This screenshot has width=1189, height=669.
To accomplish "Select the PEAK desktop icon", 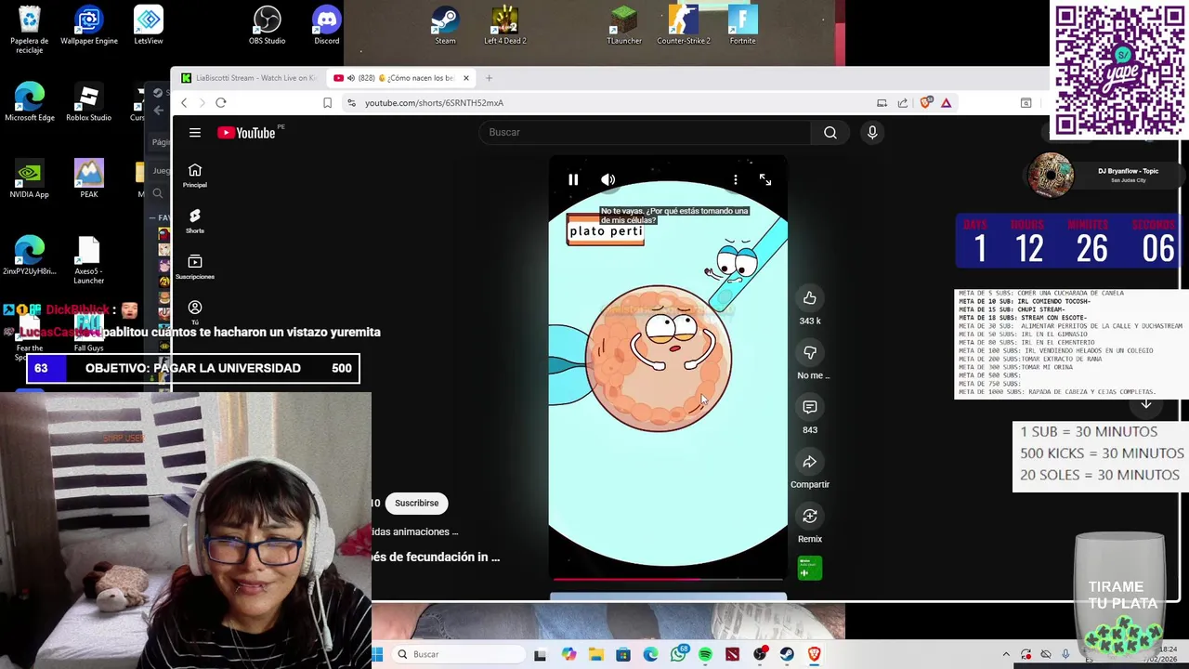I will click(89, 179).
